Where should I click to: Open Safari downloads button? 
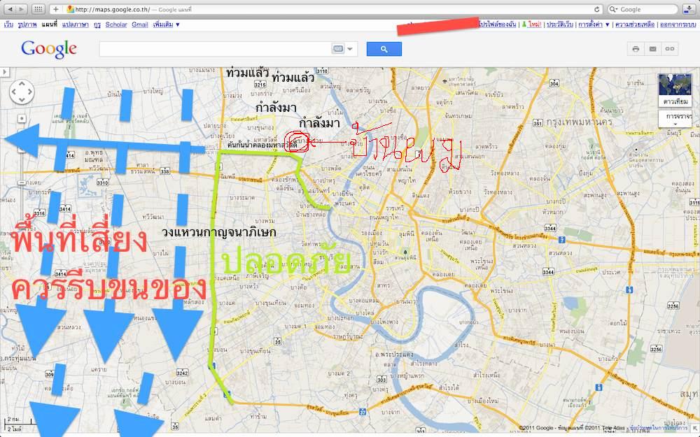tap(688, 9)
